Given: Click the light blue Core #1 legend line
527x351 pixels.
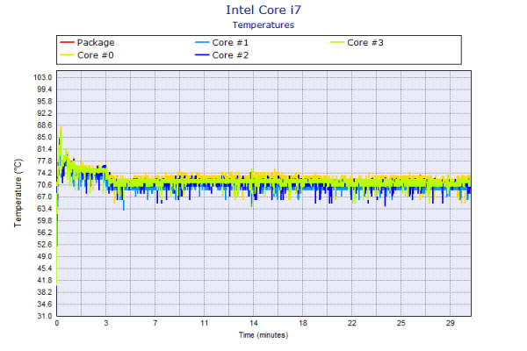Looking at the screenshot, I should point(202,42).
